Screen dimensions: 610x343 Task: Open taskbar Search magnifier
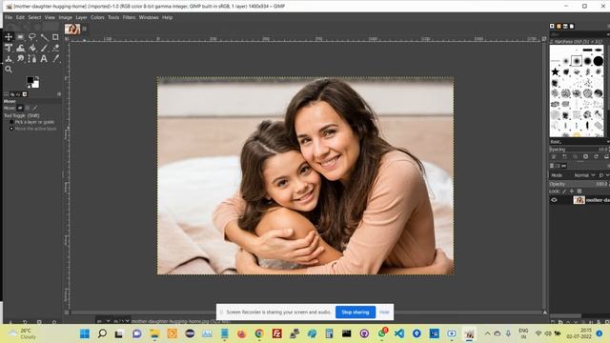[102, 333]
